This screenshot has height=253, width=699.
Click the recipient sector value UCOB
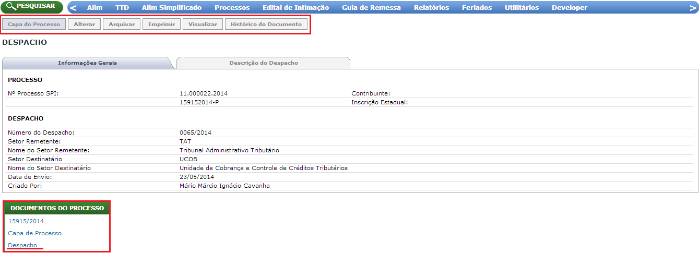point(188,159)
